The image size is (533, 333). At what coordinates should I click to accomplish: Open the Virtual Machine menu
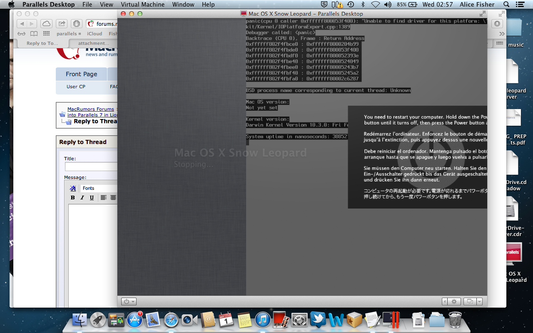[x=142, y=5]
